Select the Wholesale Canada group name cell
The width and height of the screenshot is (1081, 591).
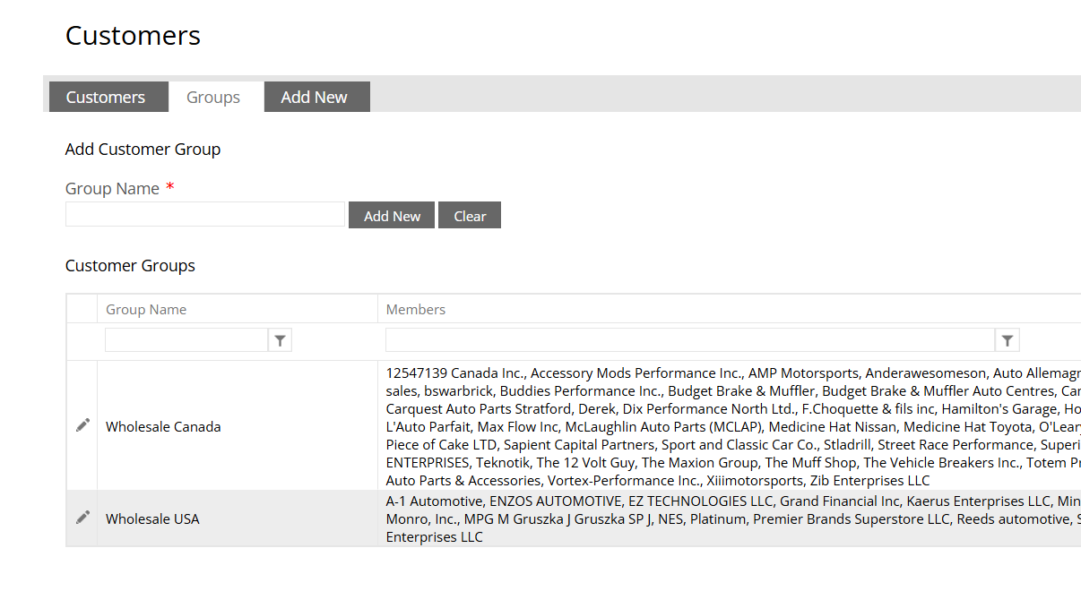pyautogui.click(x=238, y=426)
